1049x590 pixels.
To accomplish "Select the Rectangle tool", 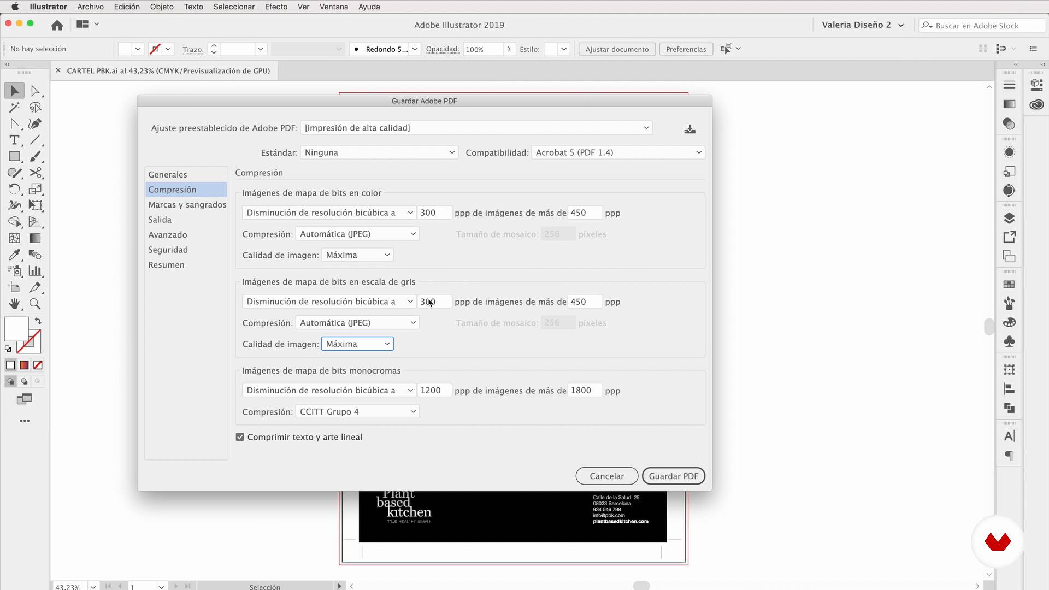I will click(14, 156).
